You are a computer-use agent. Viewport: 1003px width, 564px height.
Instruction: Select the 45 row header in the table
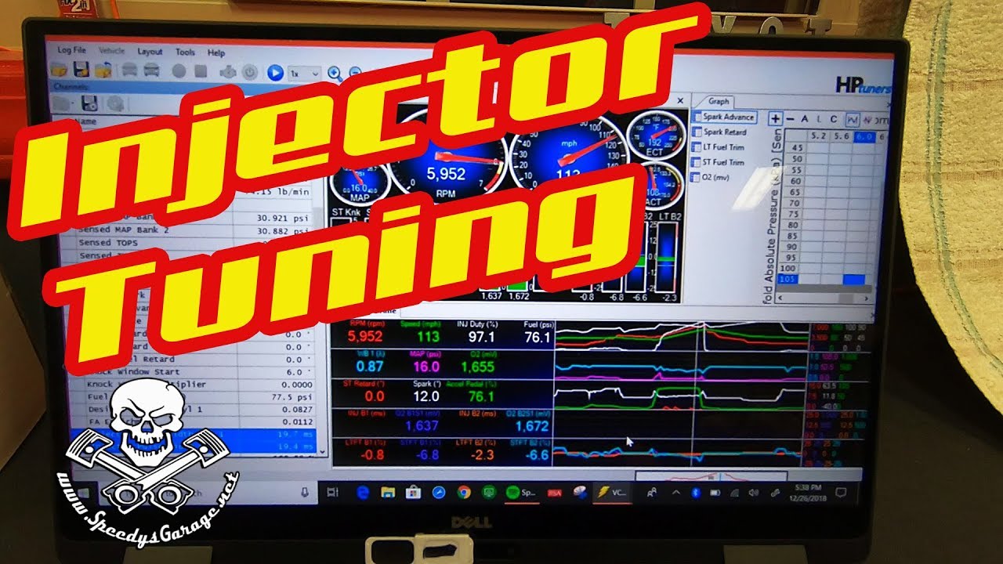tap(796, 146)
